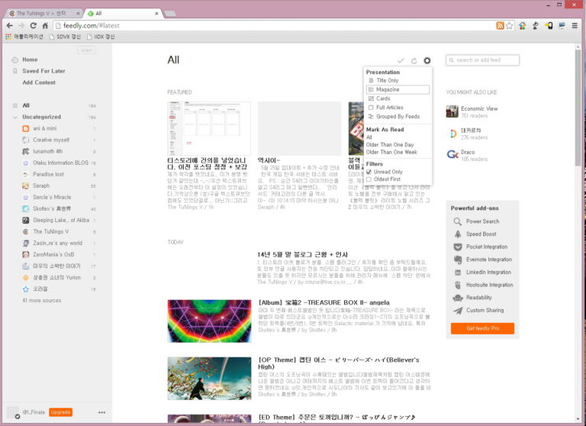This screenshot has height=426, width=586.
Task: Toggle the Unread Only checkbox
Action: point(369,172)
